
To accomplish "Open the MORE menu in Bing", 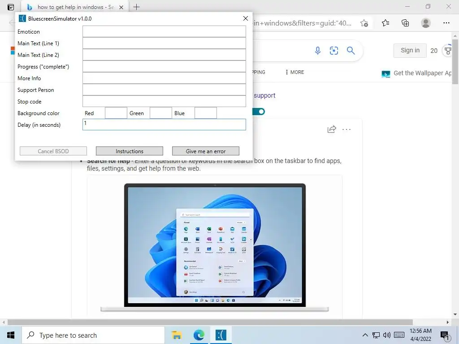I will pyautogui.click(x=295, y=72).
